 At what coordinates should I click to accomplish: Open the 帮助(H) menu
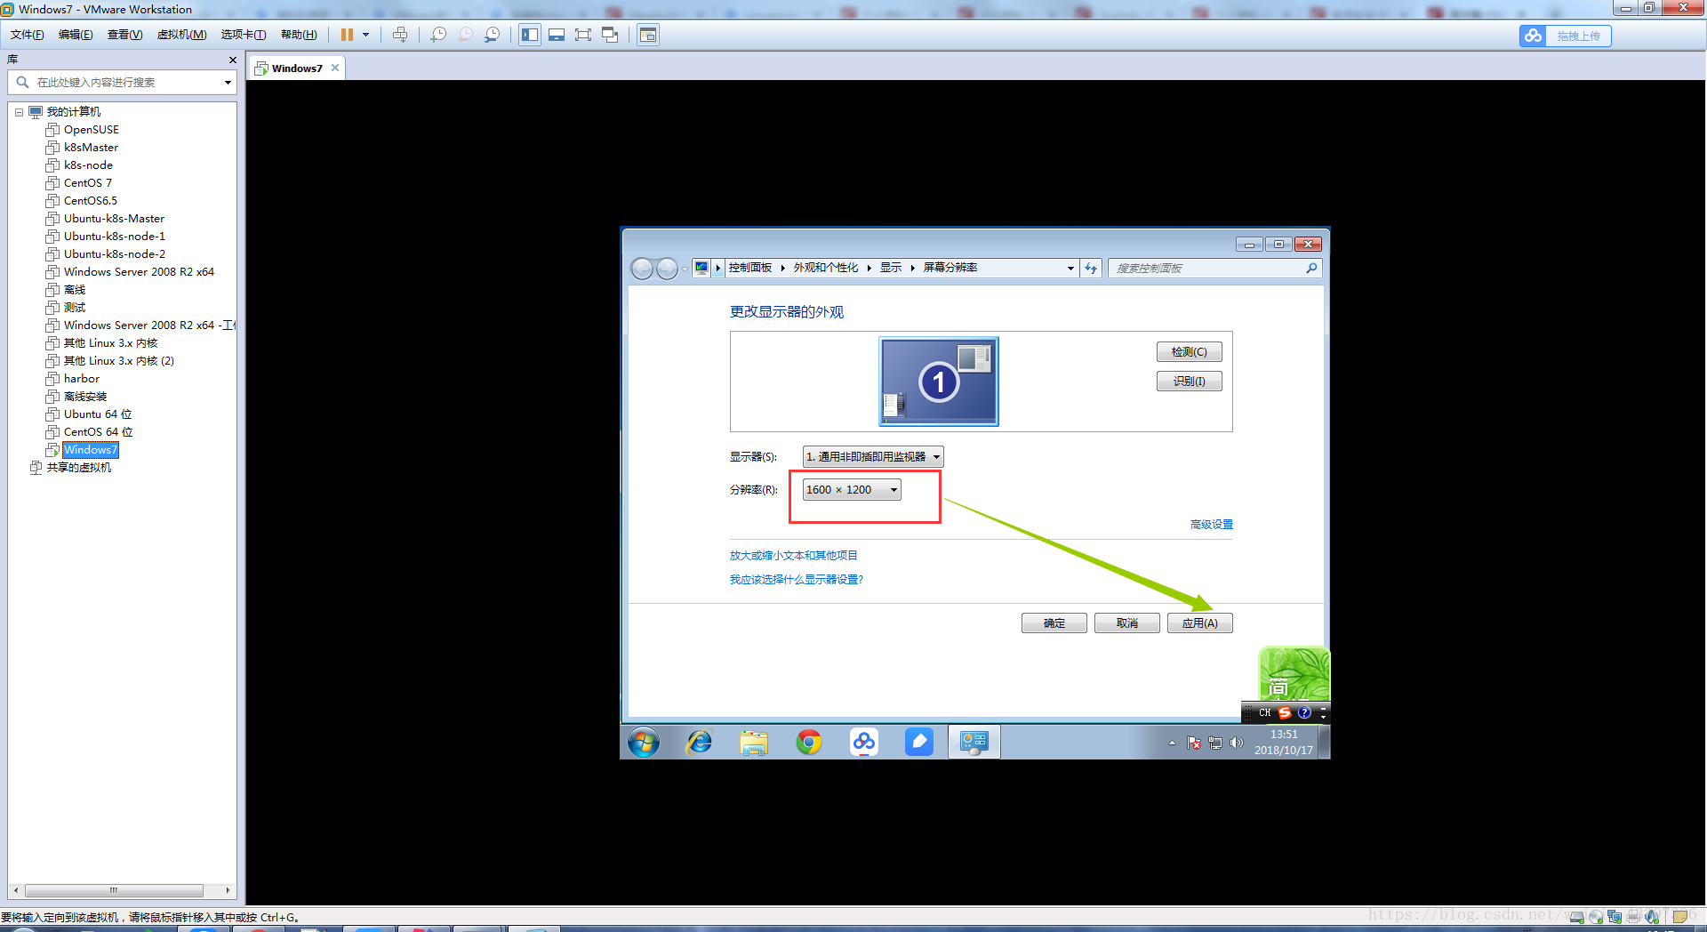tap(299, 35)
